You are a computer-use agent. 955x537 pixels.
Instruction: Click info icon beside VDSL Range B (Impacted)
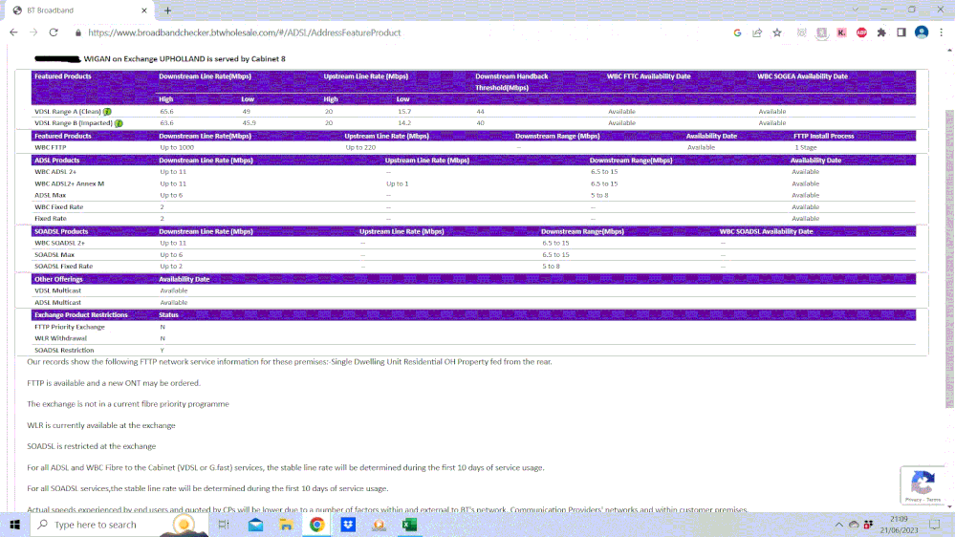pos(119,123)
